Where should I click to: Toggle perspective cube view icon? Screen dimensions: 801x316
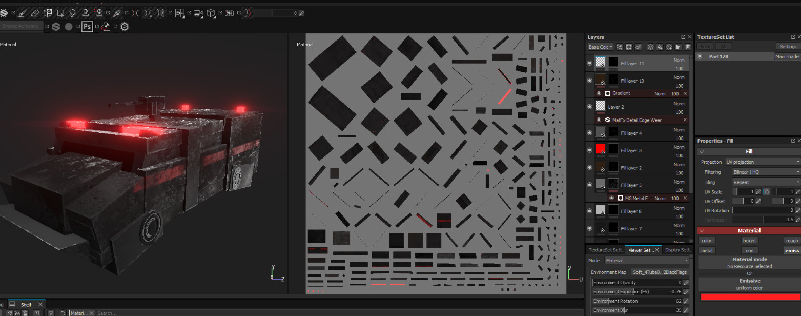tap(211, 13)
